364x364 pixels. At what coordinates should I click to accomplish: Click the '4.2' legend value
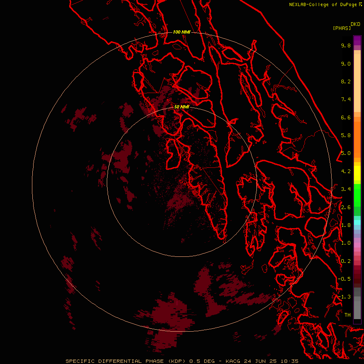[346, 171]
